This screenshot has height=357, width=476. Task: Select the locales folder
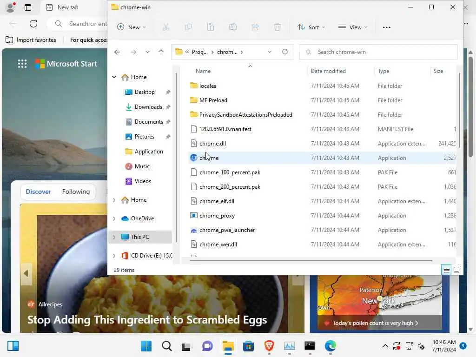[322, 86]
